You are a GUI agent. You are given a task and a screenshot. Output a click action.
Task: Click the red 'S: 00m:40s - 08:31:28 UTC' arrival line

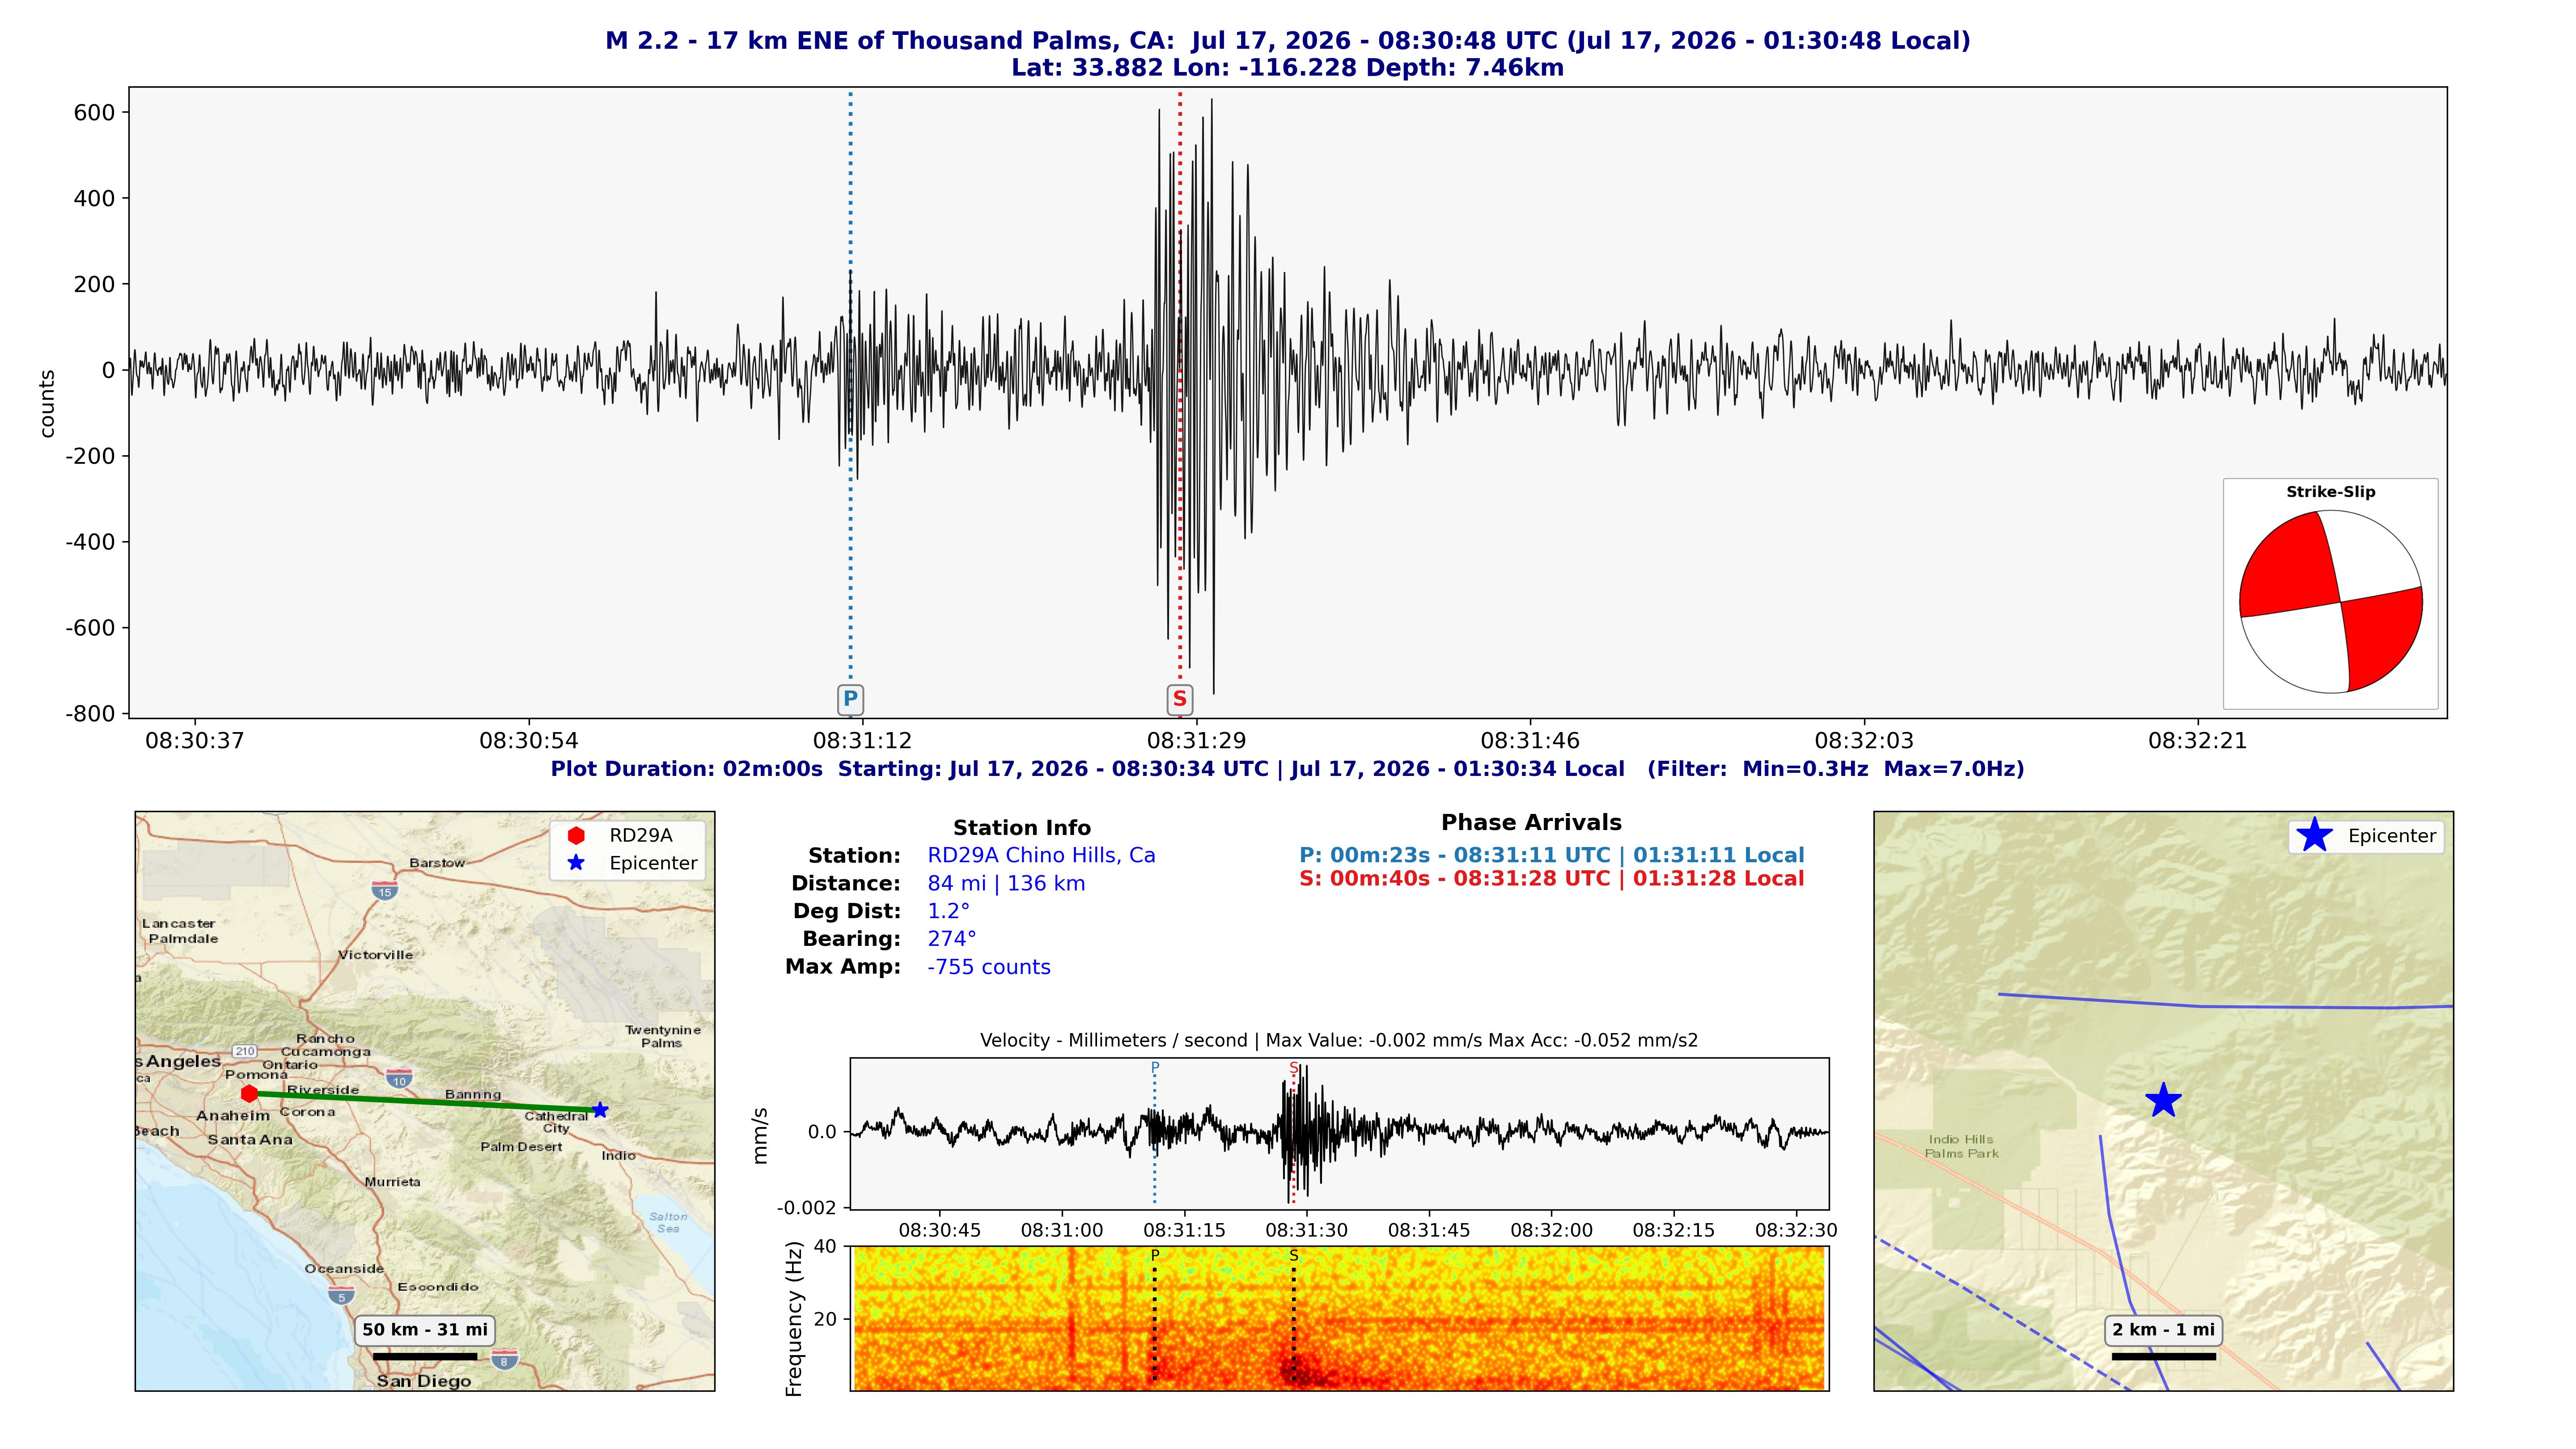[1552, 879]
